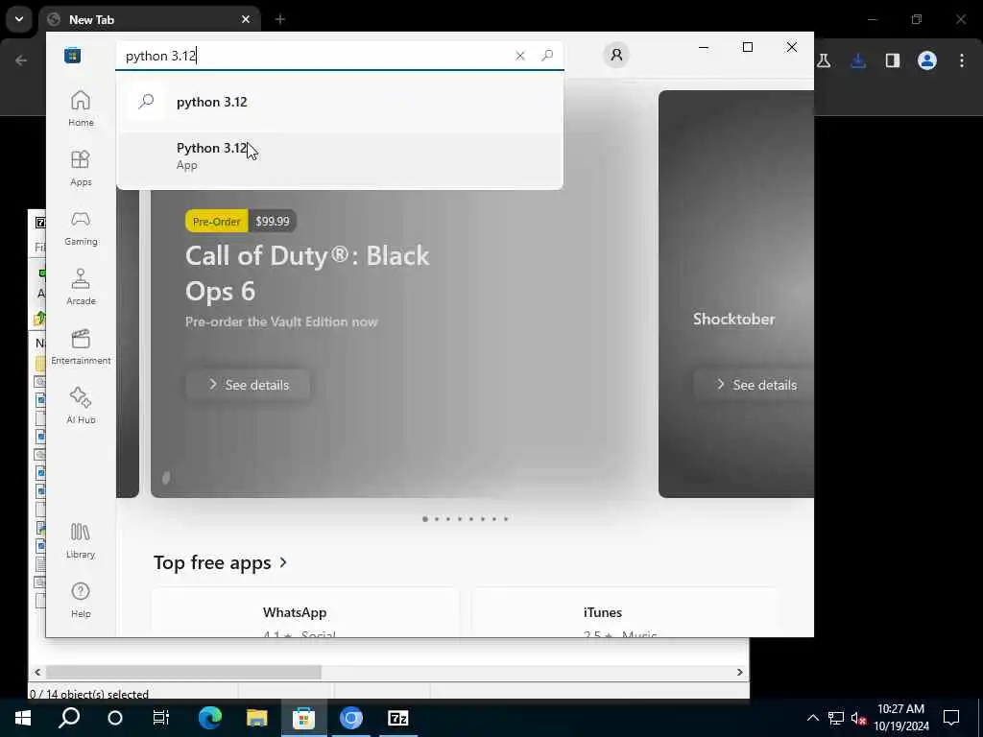Select the last carousel page dot
This screenshot has height=737, width=983.
tap(506, 519)
